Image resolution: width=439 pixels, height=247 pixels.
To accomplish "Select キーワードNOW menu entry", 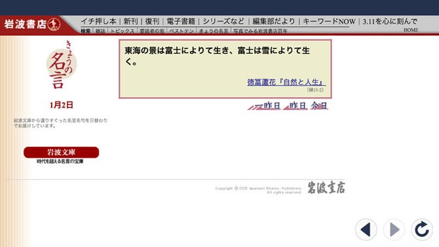I will (329, 21).
